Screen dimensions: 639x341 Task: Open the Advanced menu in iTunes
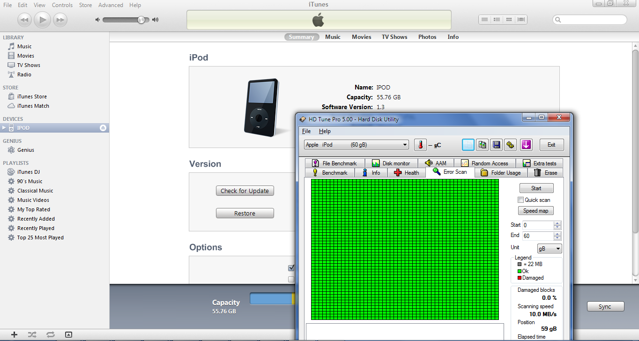(x=111, y=5)
